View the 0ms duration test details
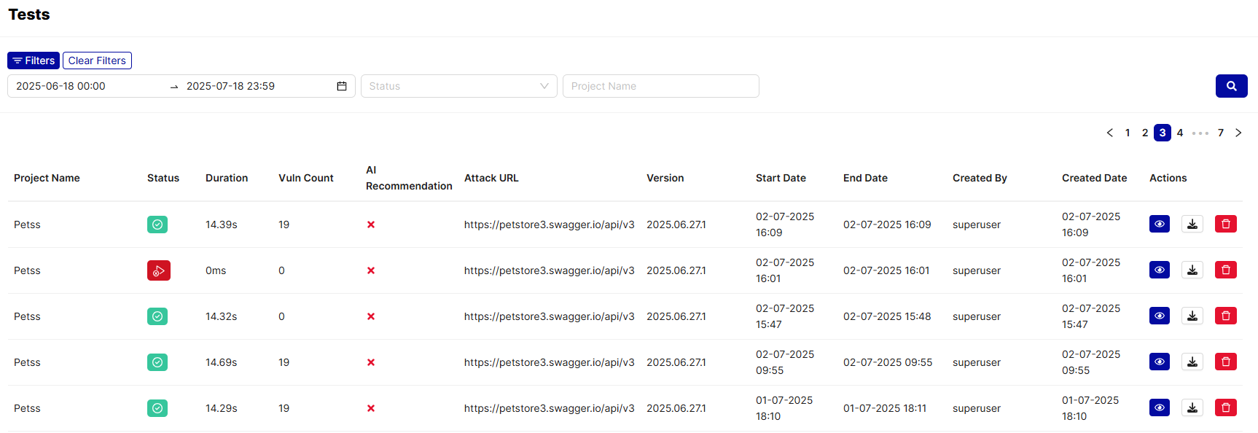Image resolution: width=1258 pixels, height=433 pixels. pyautogui.click(x=1159, y=270)
